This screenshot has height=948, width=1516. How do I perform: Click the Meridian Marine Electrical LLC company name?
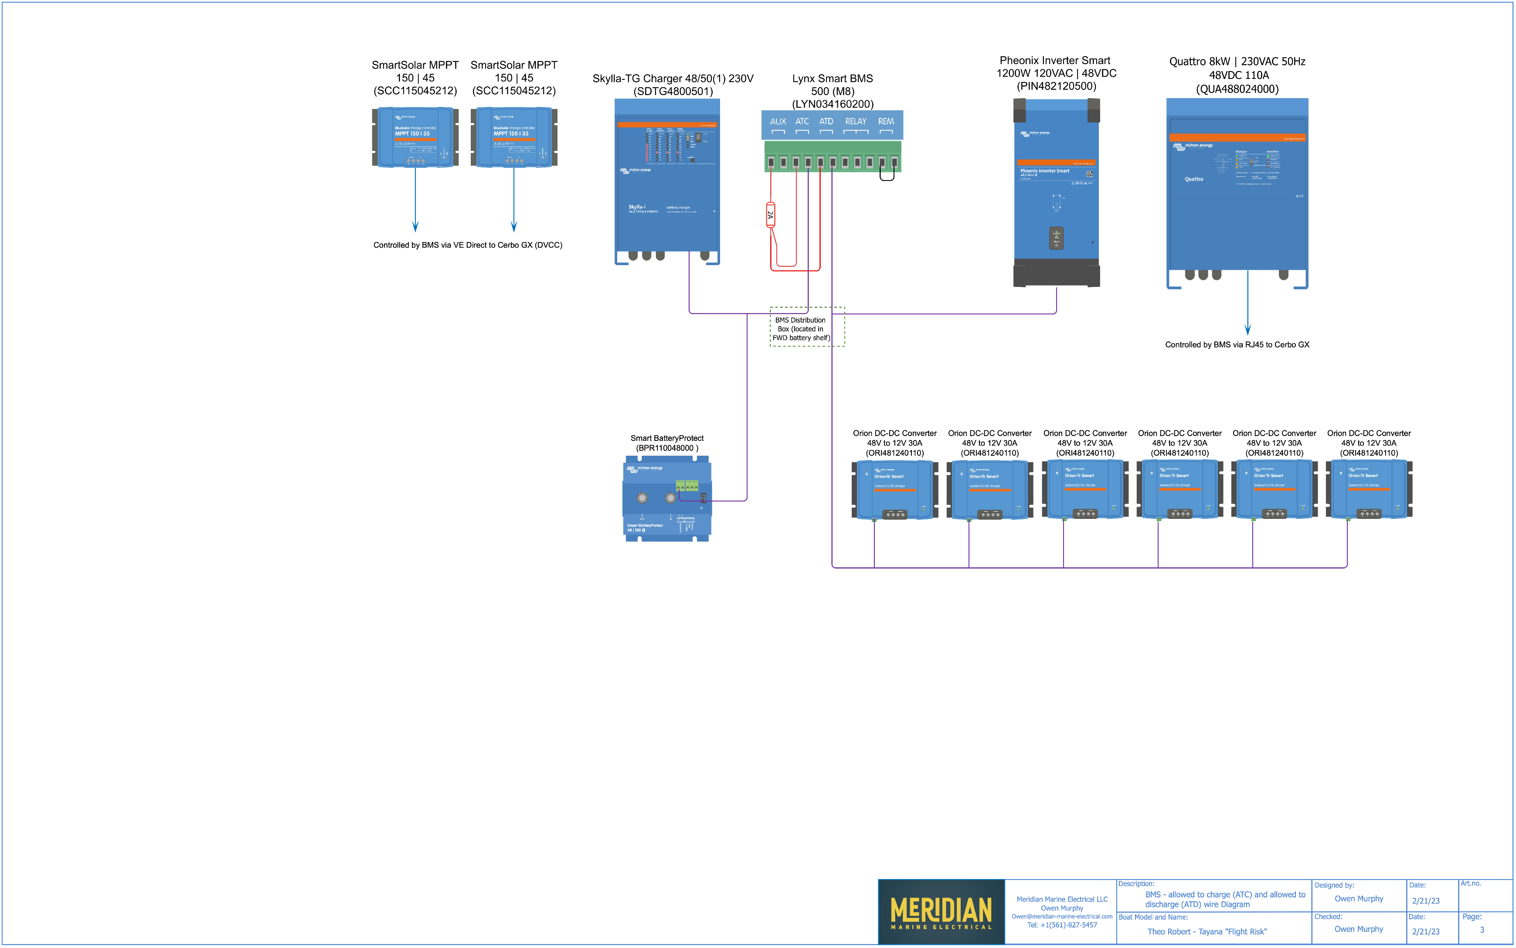pyautogui.click(x=1062, y=900)
